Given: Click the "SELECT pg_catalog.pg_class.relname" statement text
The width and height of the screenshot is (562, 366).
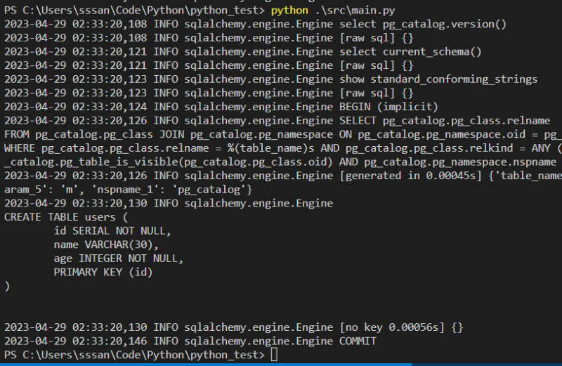Looking at the screenshot, I should click(x=445, y=121).
